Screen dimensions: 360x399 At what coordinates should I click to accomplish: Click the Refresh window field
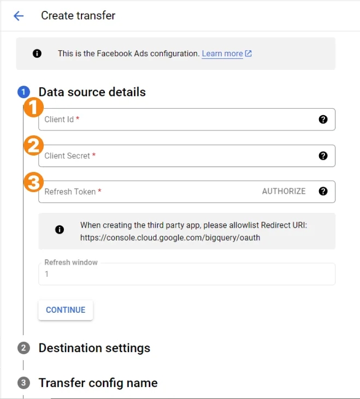click(x=187, y=274)
